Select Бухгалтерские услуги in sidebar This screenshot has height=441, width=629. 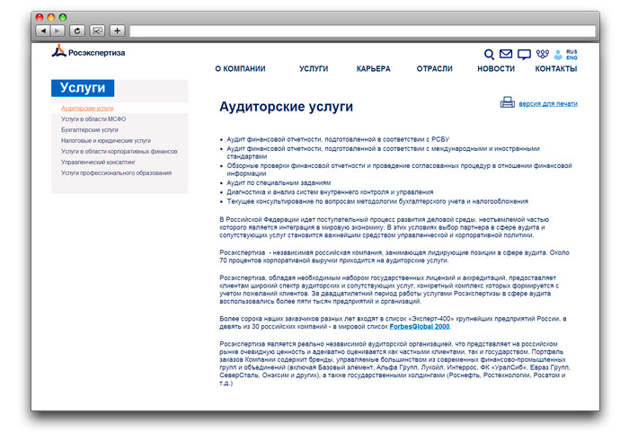pos(90,129)
